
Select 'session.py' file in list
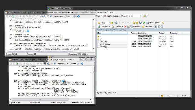pos(103,47)
